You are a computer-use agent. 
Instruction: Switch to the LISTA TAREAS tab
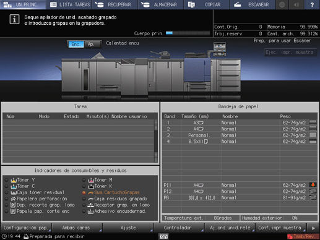(69, 4)
